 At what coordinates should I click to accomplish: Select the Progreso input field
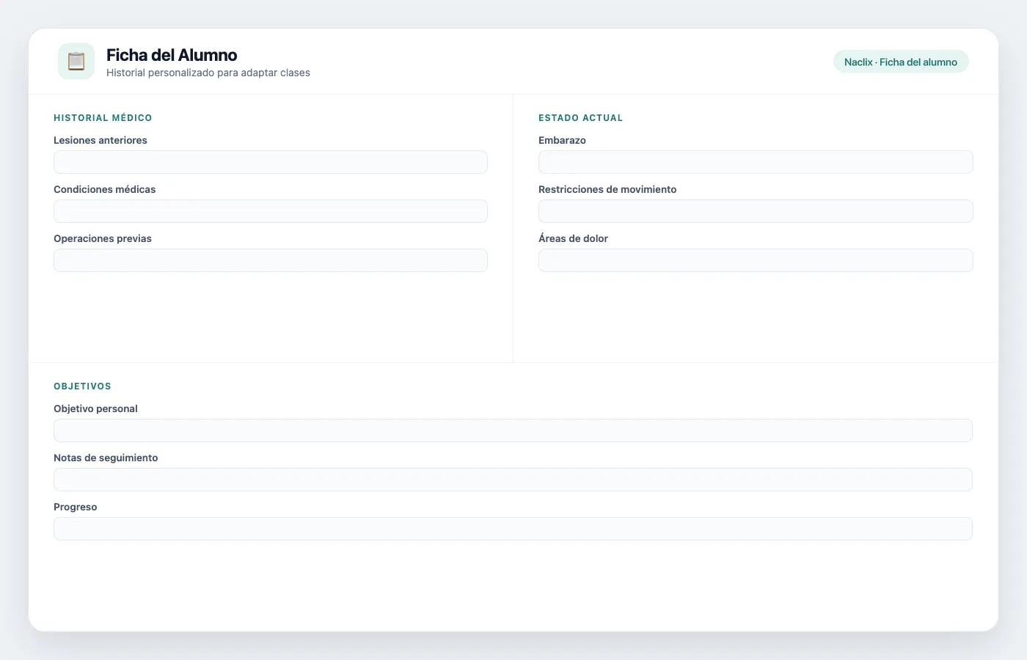tap(513, 529)
